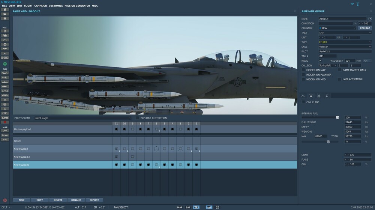Open the Country dropdown showing USA
The height and width of the screenshot is (210, 375).
(x=337, y=28)
